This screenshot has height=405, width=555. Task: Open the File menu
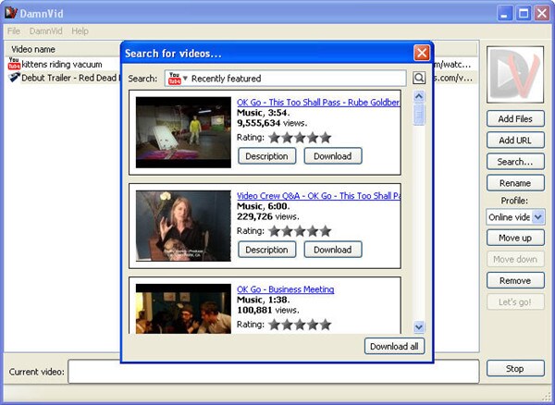14,31
